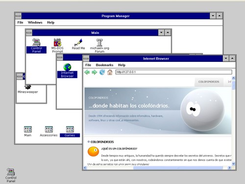Open the Minesweeper game icon
Viewport: 245px width, 184px height.
28,89
